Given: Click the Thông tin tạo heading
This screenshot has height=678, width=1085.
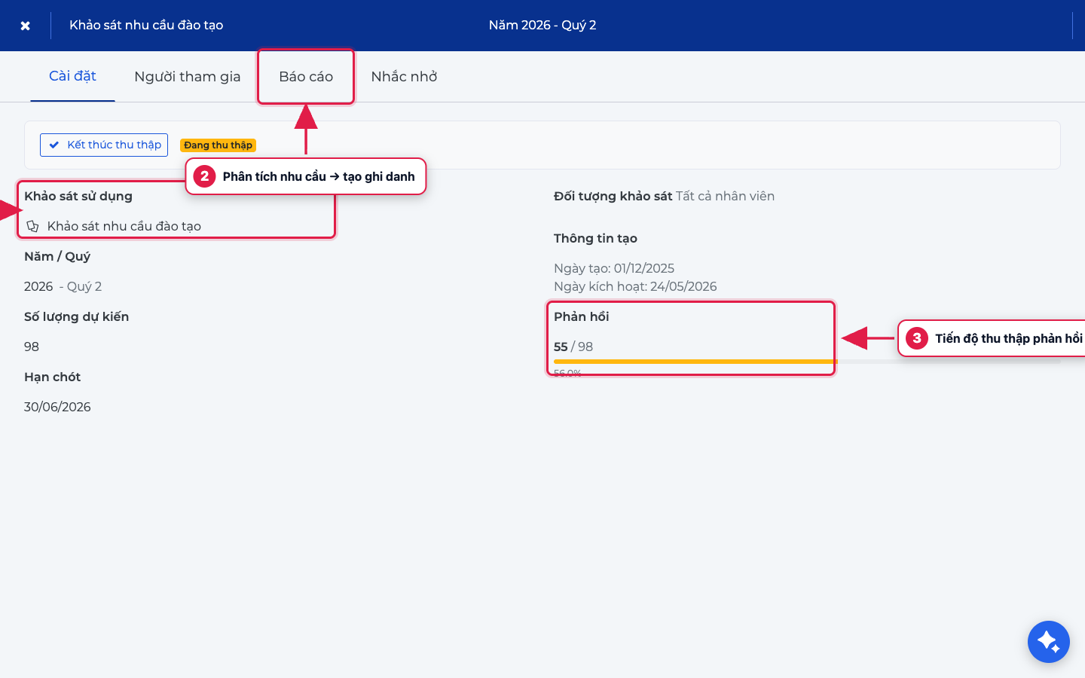Looking at the screenshot, I should click(595, 238).
